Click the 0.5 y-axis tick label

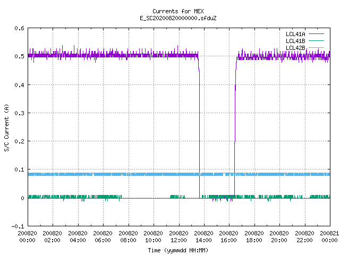point(19,56)
